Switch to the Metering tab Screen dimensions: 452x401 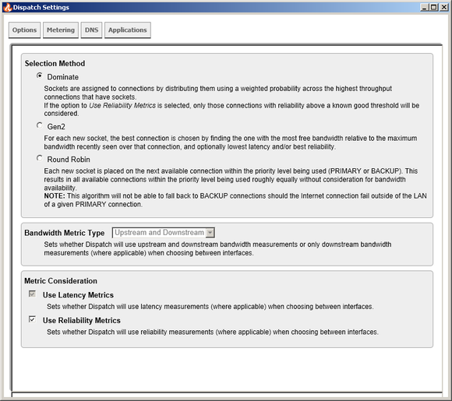[61, 30]
